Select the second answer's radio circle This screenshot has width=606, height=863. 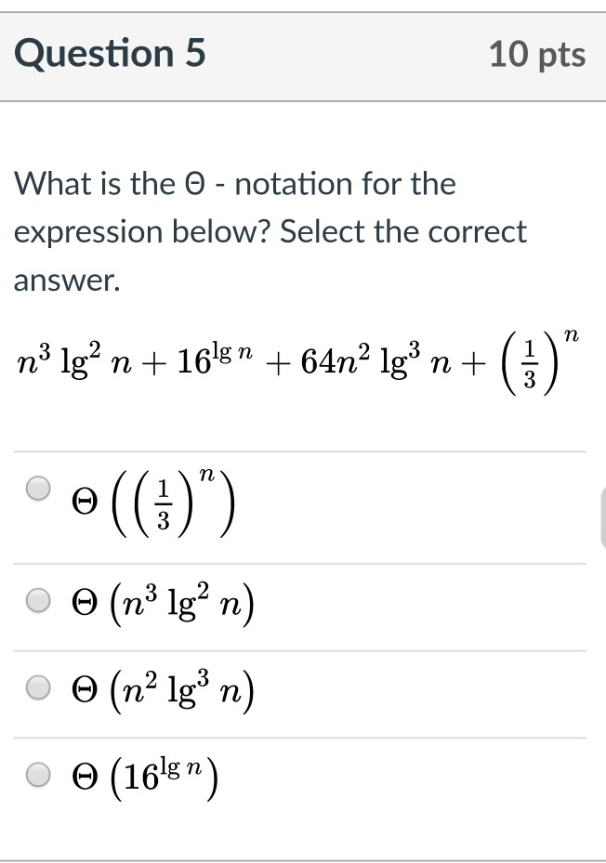point(37,599)
